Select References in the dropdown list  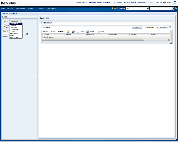click(16, 33)
